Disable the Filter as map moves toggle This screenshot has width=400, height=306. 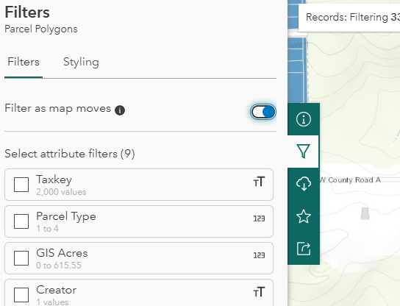click(x=262, y=112)
